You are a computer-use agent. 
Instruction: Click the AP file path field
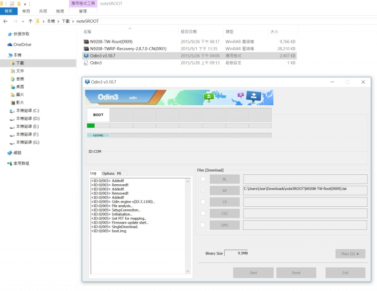click(x=305, y=191)
